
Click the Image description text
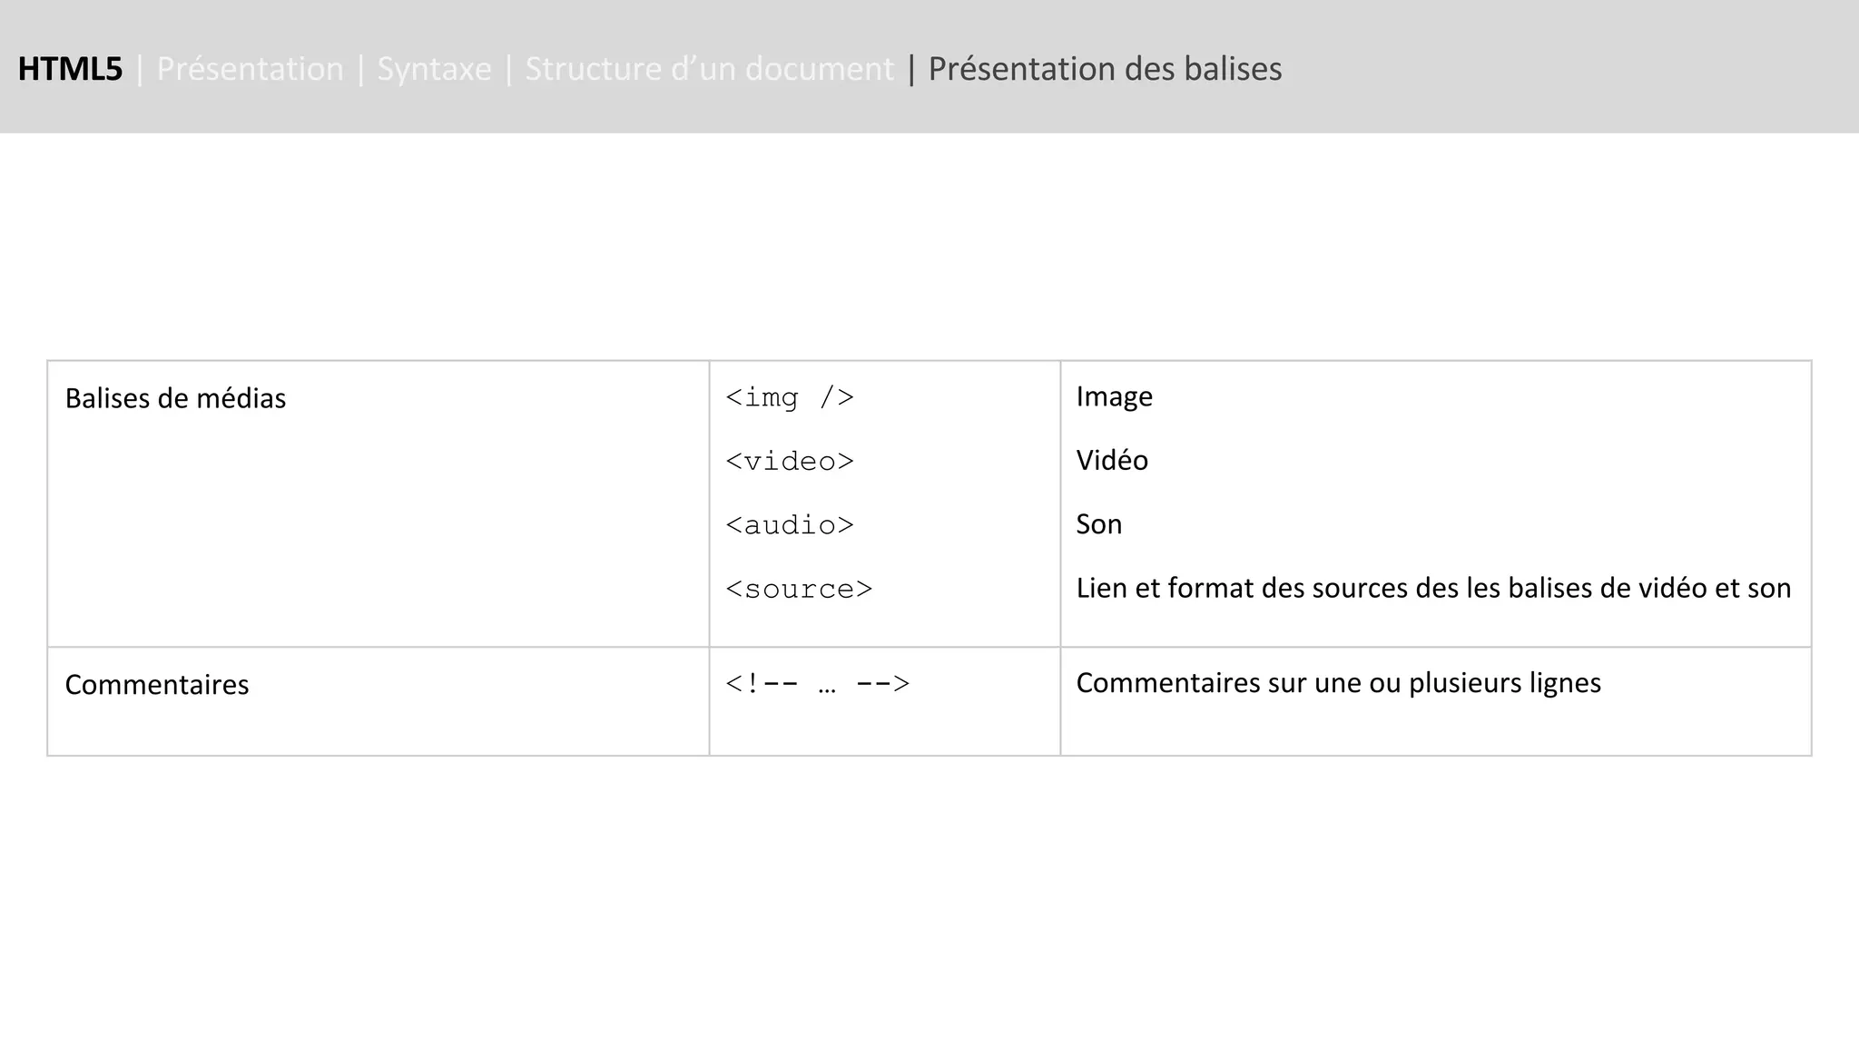[1114, 396]
